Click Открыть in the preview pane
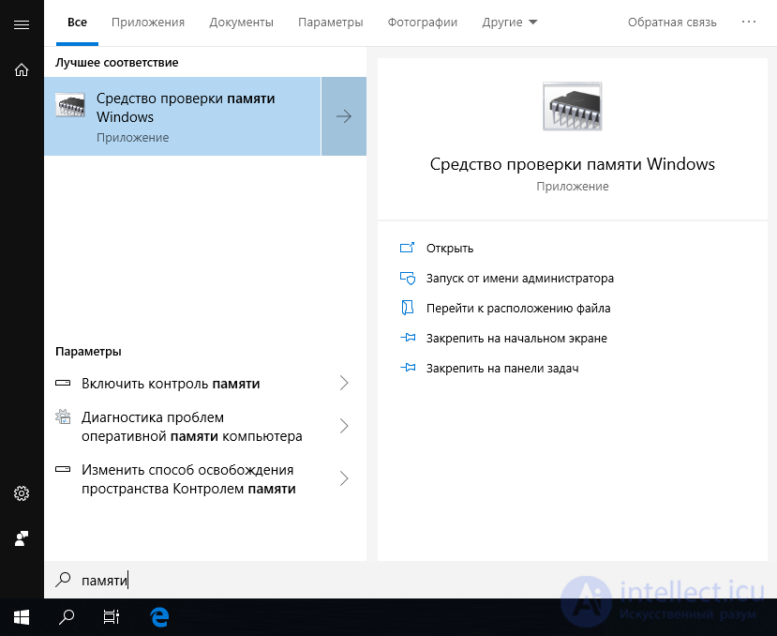The image size is (777, 636). click(x=450, y=248)
